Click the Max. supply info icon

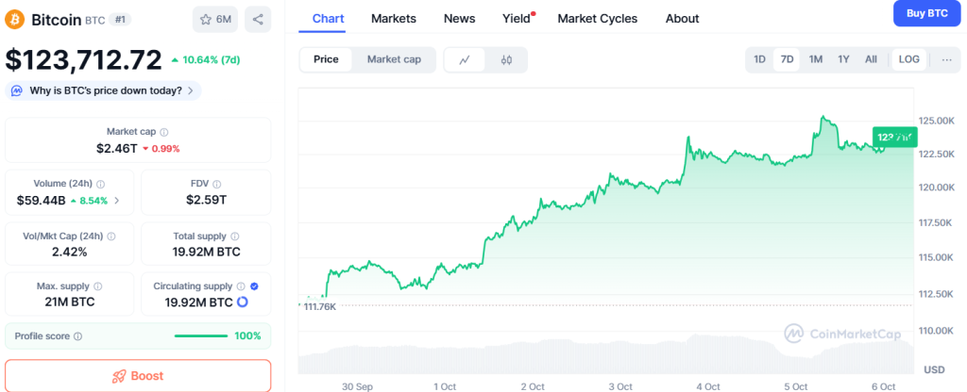pyautogui.click(x=98, y=286)
